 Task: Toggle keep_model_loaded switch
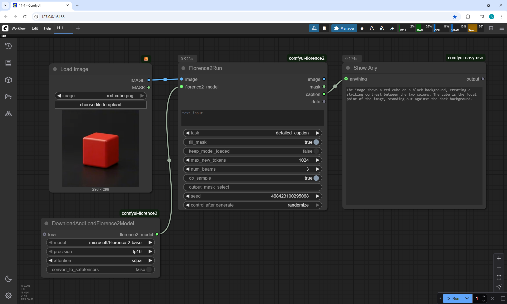[316, 151]
